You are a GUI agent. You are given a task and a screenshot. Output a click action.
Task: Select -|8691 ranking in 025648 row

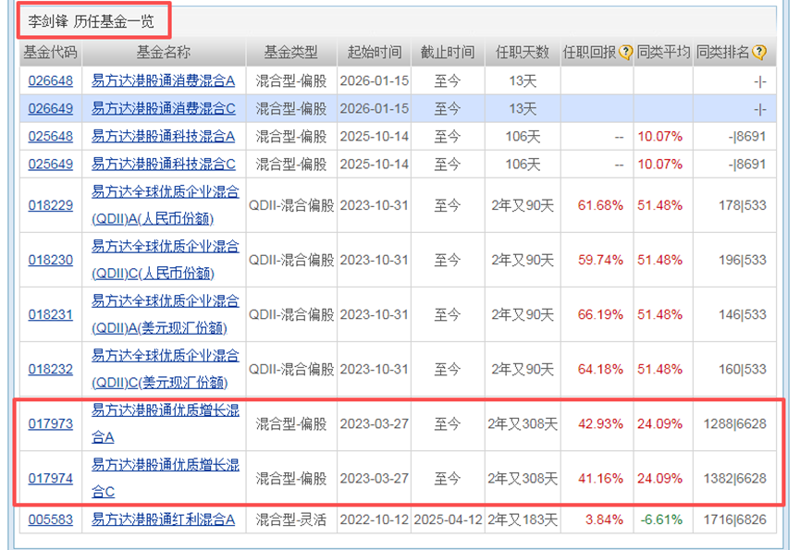[747, 137]
